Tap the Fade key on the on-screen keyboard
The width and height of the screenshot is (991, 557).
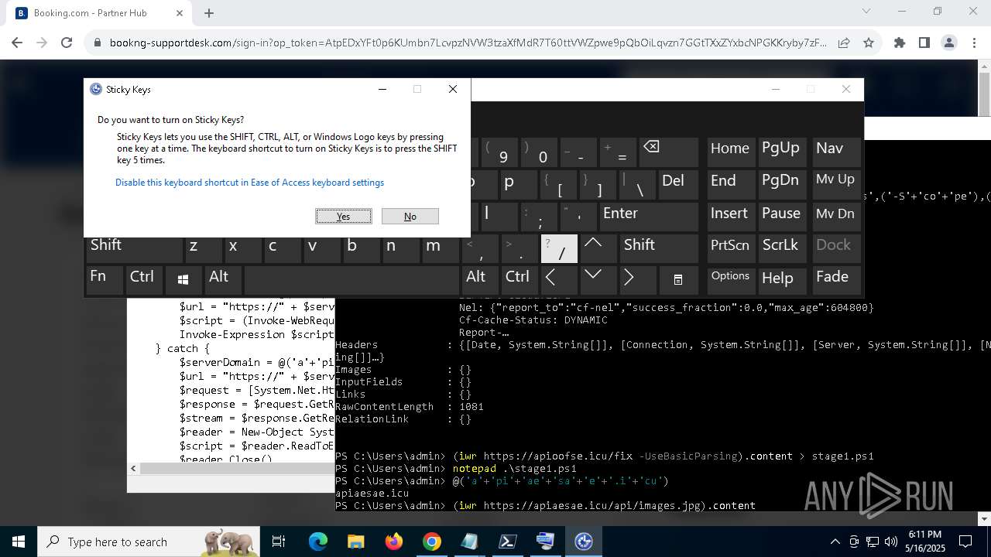835,280
